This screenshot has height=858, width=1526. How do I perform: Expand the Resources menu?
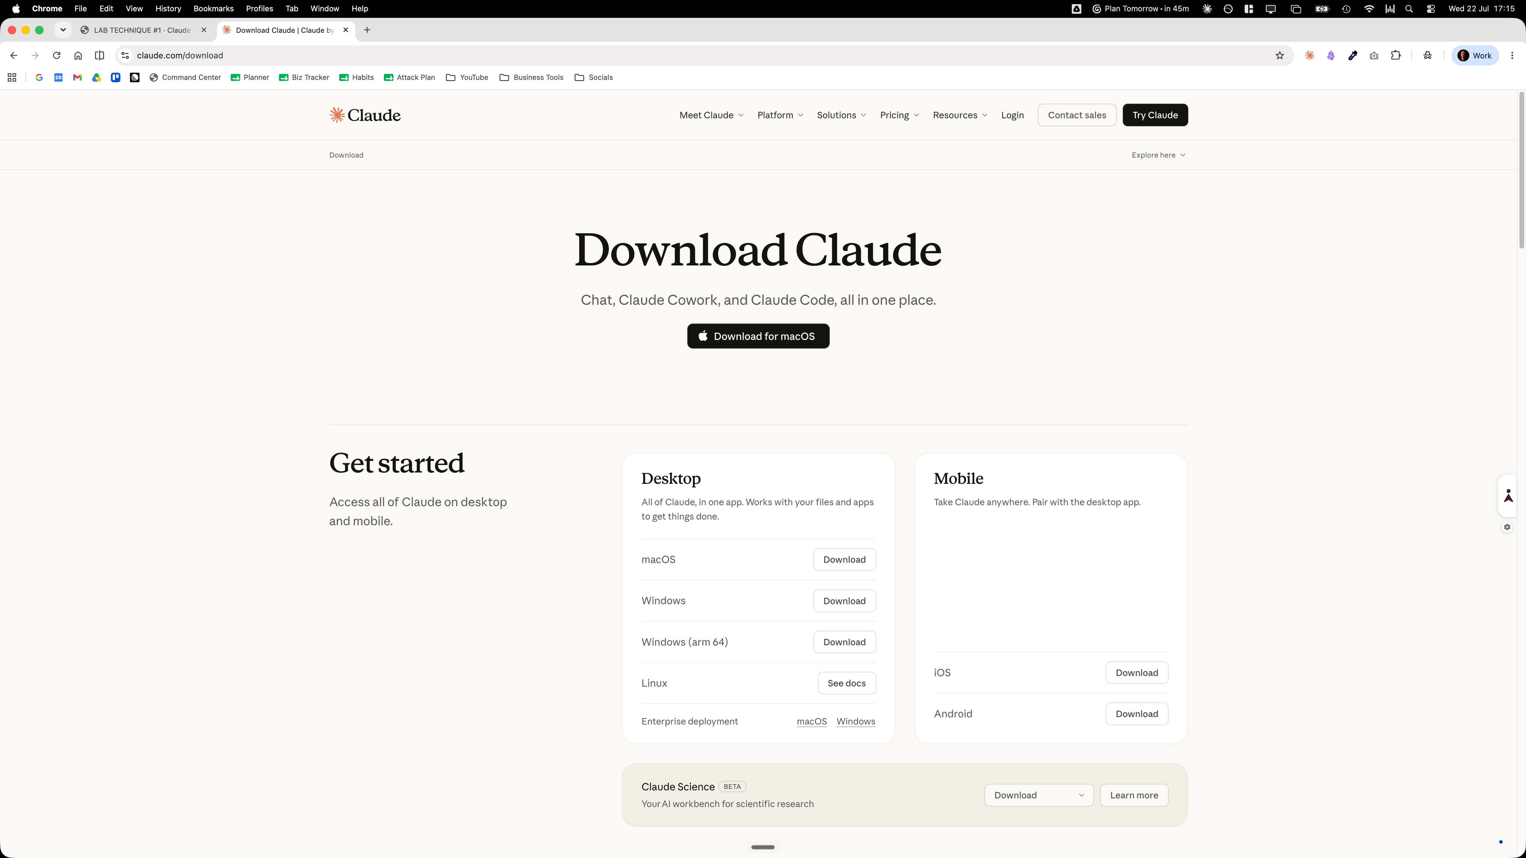click(x=960, y=115)
